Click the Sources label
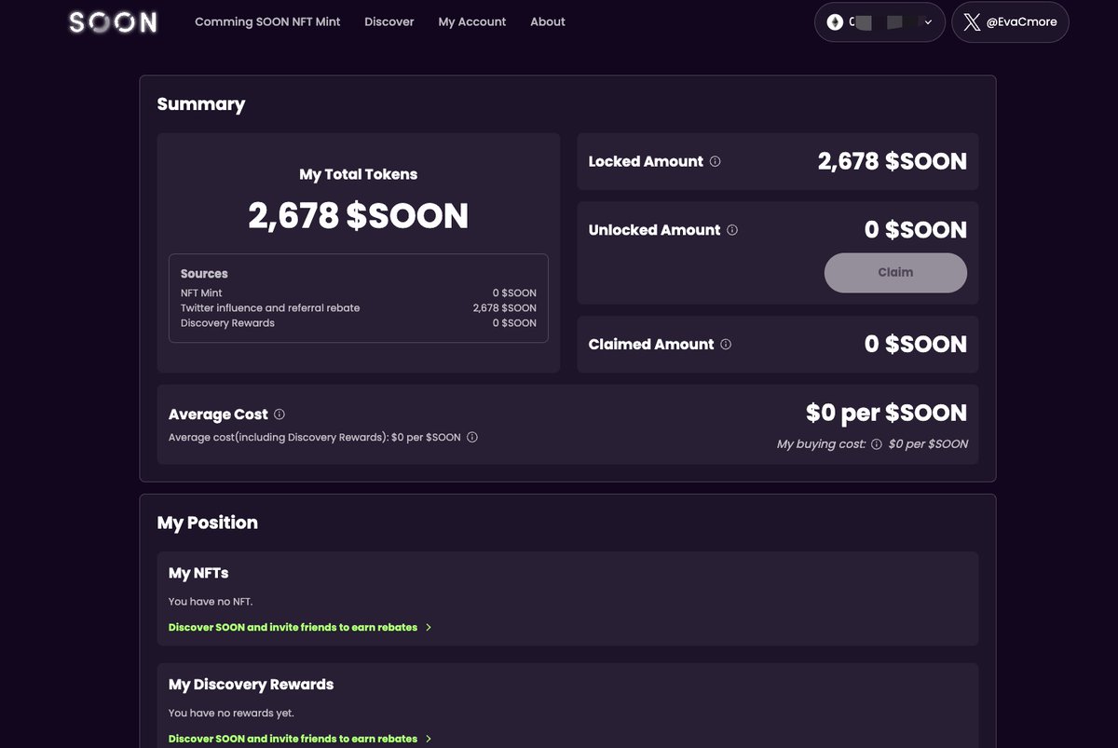Image resolution: width=1118 pixels, height=748 pixels. tap(204, 274)
